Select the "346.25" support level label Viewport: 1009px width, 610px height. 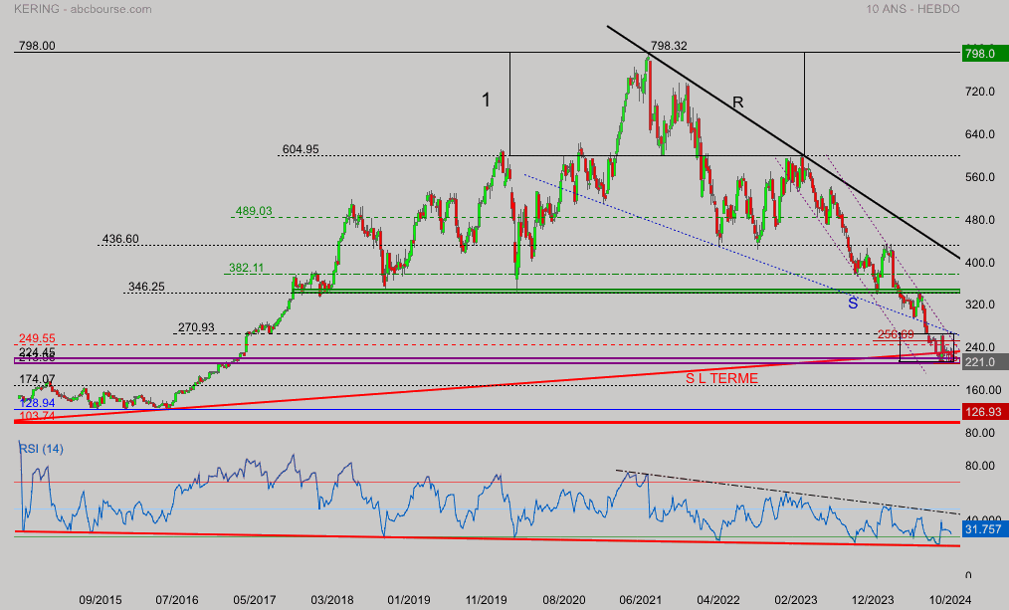click(x=146, y=287)
